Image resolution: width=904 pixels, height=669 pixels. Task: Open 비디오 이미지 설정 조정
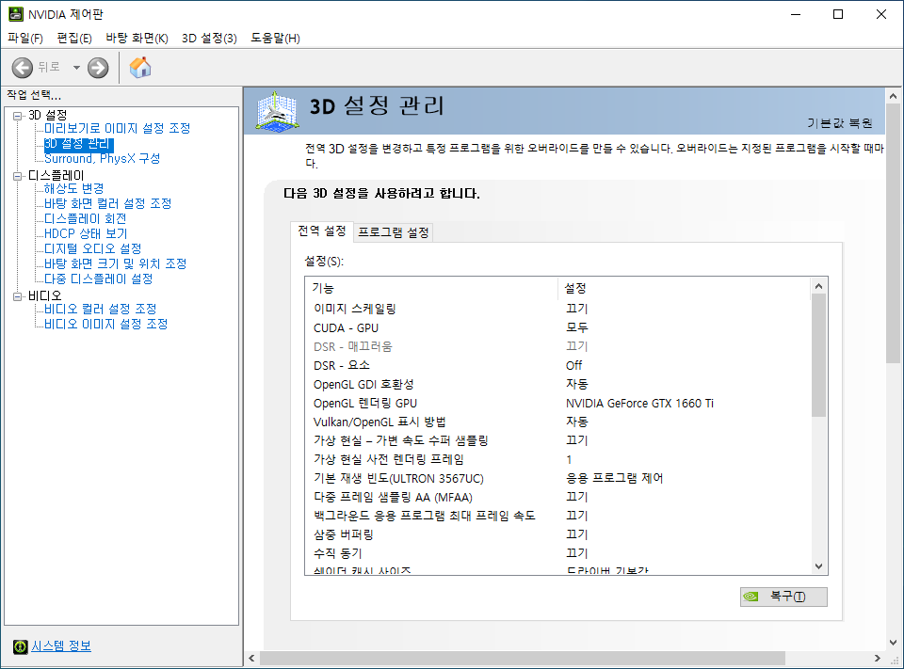point(106,324)
